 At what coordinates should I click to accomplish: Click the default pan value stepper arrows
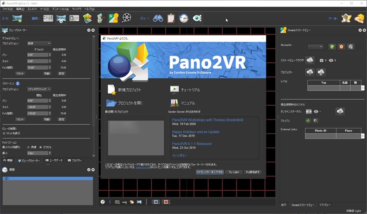(49, 55)
